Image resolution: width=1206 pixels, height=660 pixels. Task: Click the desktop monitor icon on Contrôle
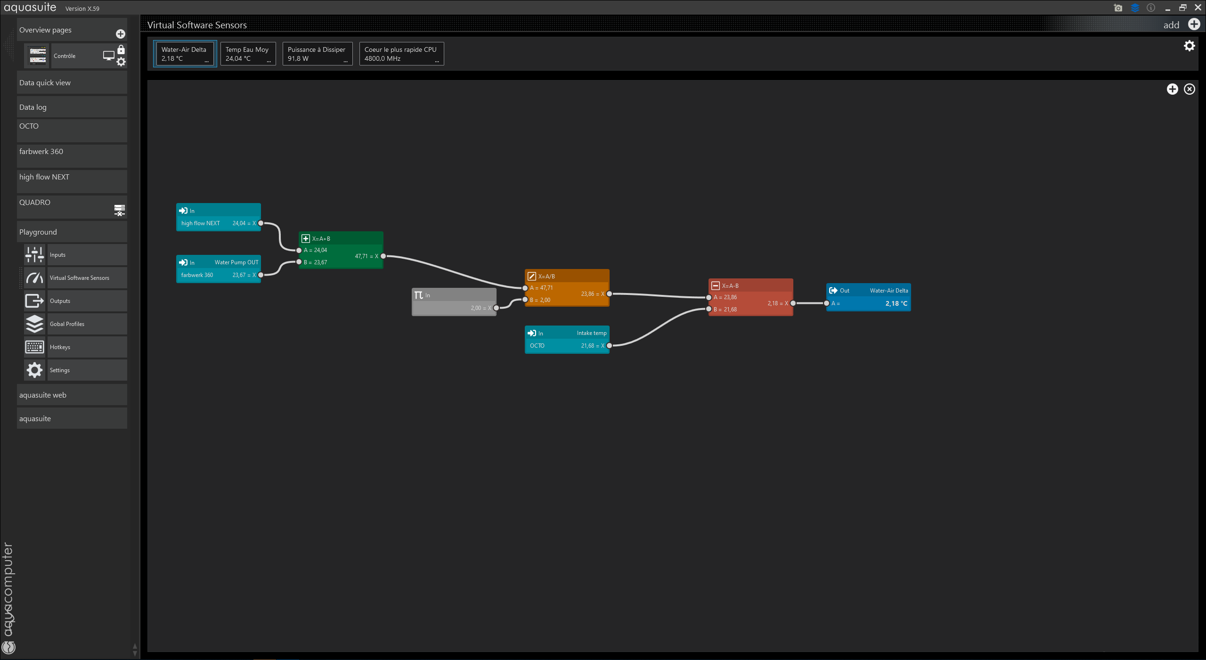pos(109,56)
